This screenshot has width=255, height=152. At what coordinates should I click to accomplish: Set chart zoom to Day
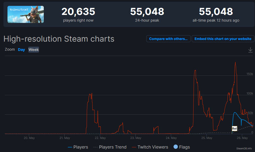[x=22, y=50]
